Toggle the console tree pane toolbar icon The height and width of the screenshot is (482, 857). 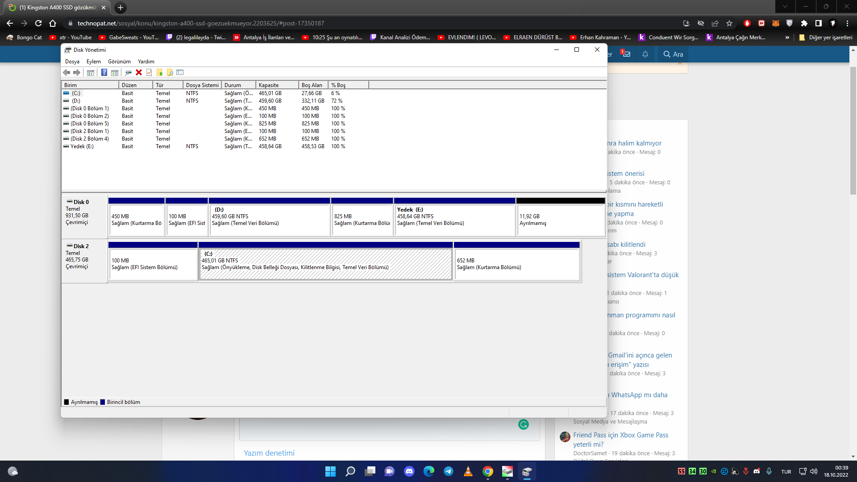(91, 72)
